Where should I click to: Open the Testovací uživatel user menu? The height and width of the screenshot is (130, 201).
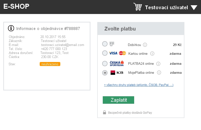pos(166,7)
